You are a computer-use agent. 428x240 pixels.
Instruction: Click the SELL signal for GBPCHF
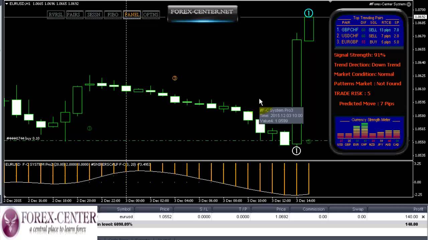tap(373, 30)
